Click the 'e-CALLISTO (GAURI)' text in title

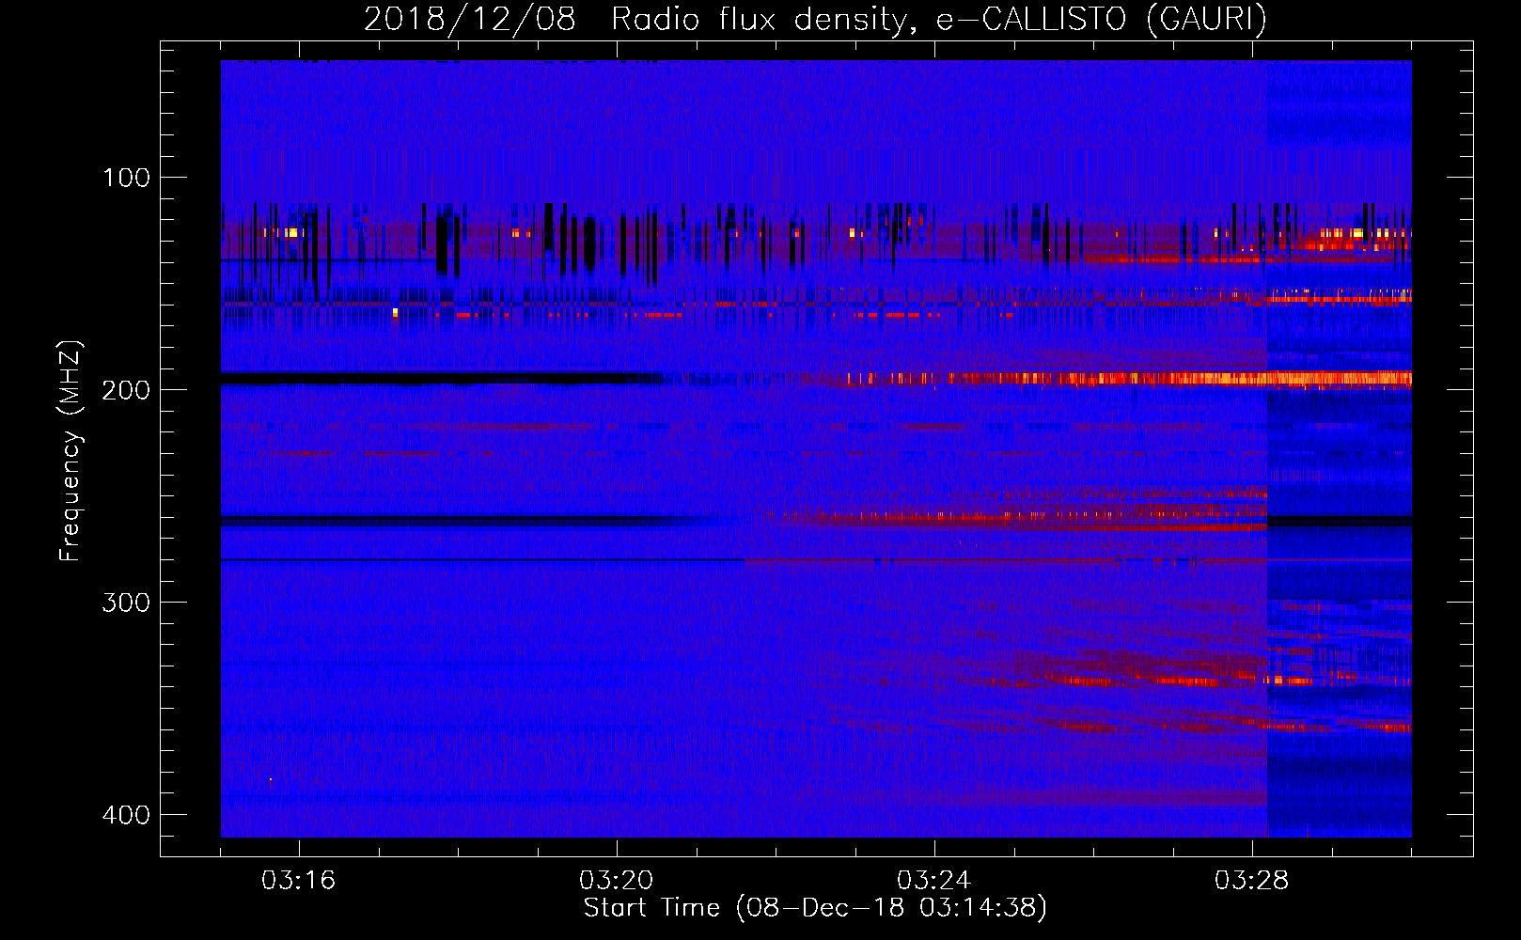[x=1102, y=19]
